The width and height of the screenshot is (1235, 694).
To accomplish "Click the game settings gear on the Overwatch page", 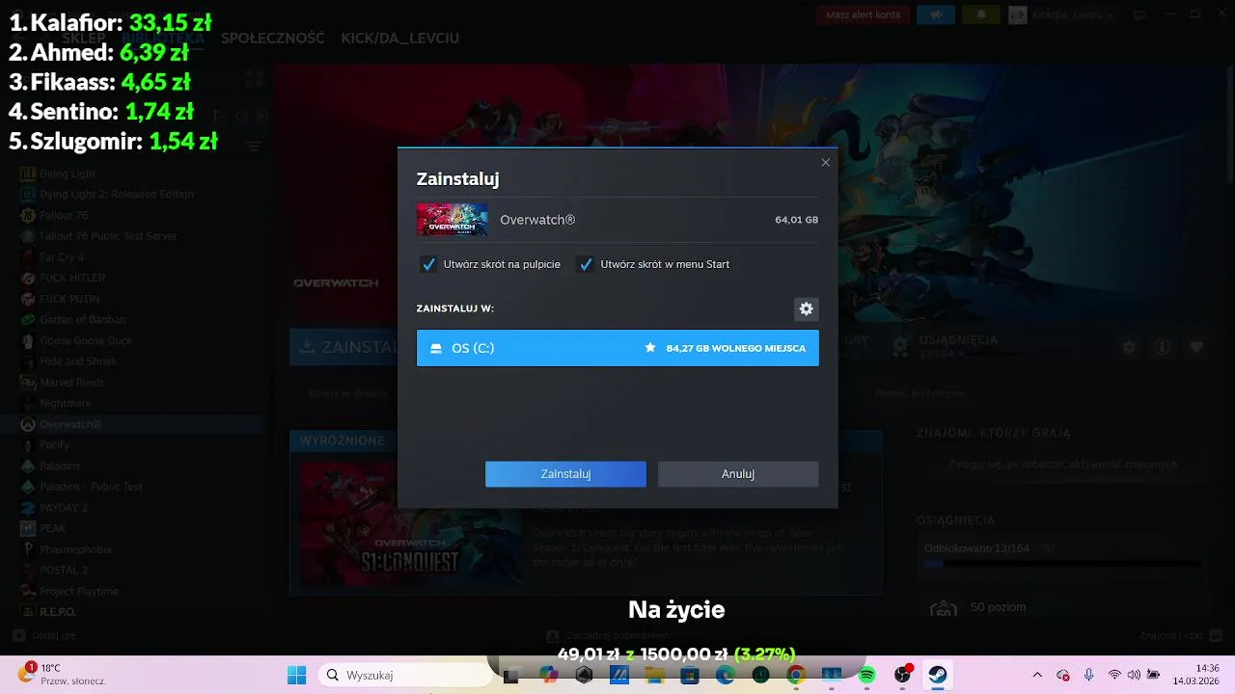I will point(1129,347).
